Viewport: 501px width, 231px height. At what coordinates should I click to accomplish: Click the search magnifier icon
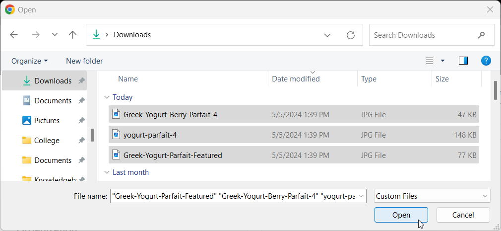[x=481, y=35]
